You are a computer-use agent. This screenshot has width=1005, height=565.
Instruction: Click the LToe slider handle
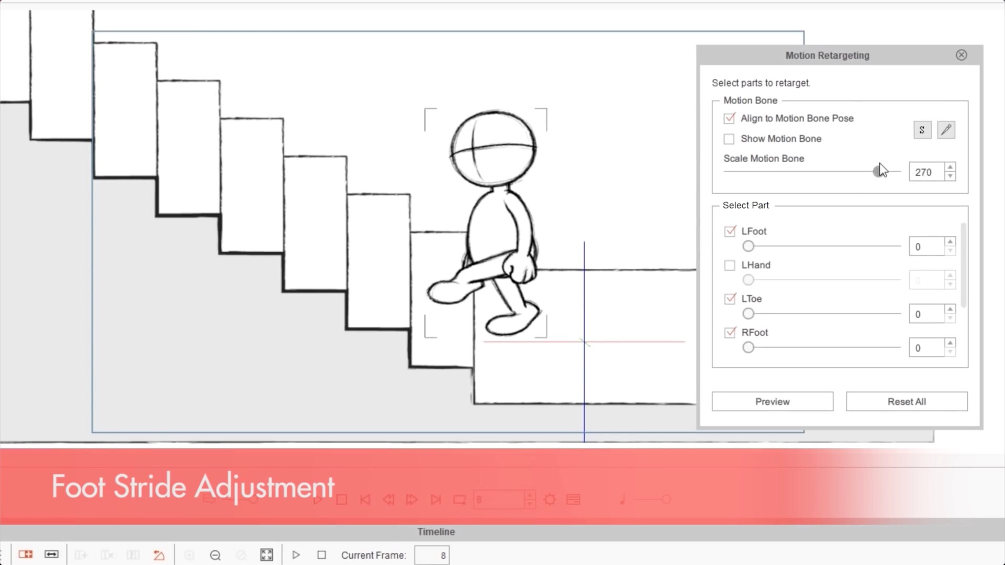pyautogui.click(x=749, y=314)
